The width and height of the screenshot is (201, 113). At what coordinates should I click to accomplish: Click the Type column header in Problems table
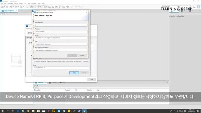98,90
